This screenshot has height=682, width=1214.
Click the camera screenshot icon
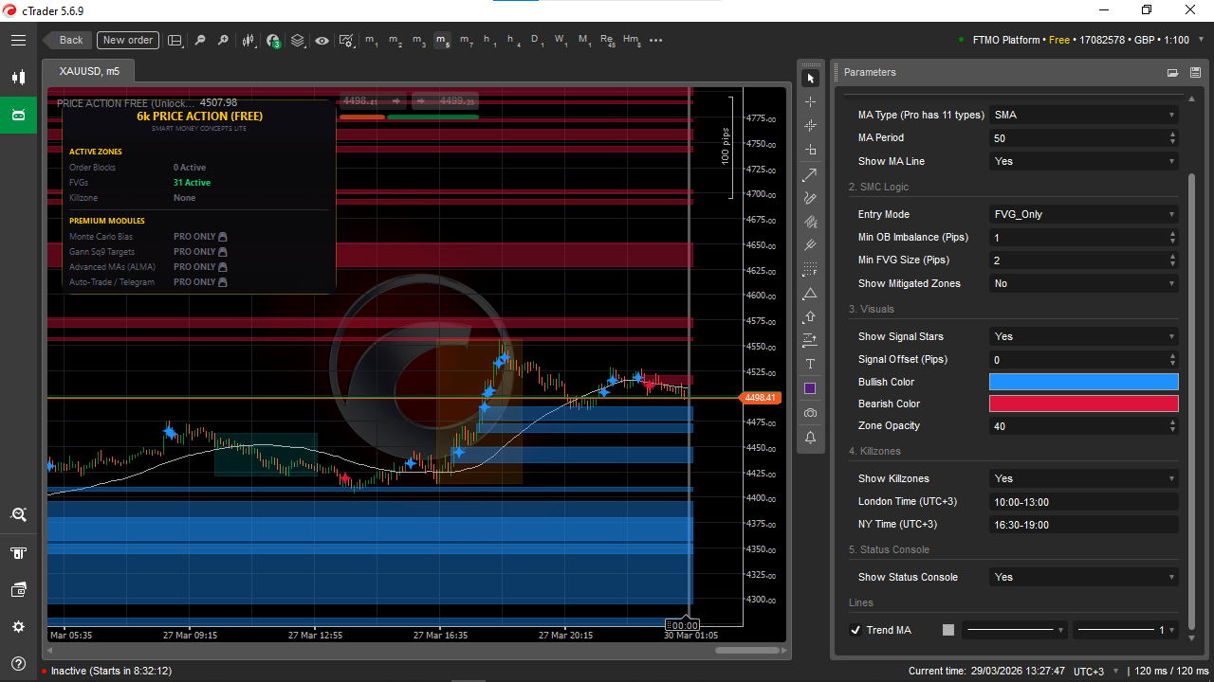click(810, 413)
